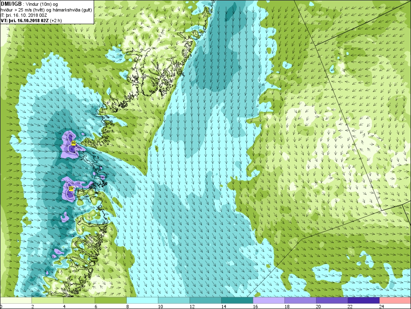Select the pink swatch above 24 m/s
The width and height of the screenshot is (411, 309).
pyautogui.click(x=395, y=300)
